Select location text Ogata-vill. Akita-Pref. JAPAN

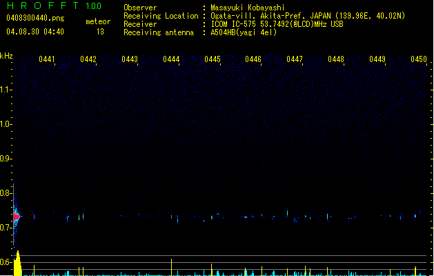270,16
